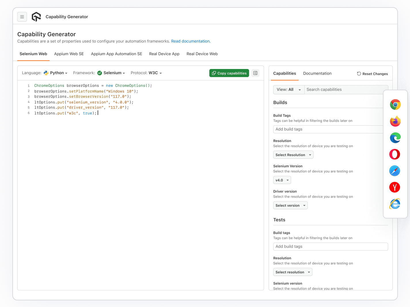The width and height of the screenshot is (410, 307).
Task: Click the LambdaTest logo
Action: coord(36,17)
